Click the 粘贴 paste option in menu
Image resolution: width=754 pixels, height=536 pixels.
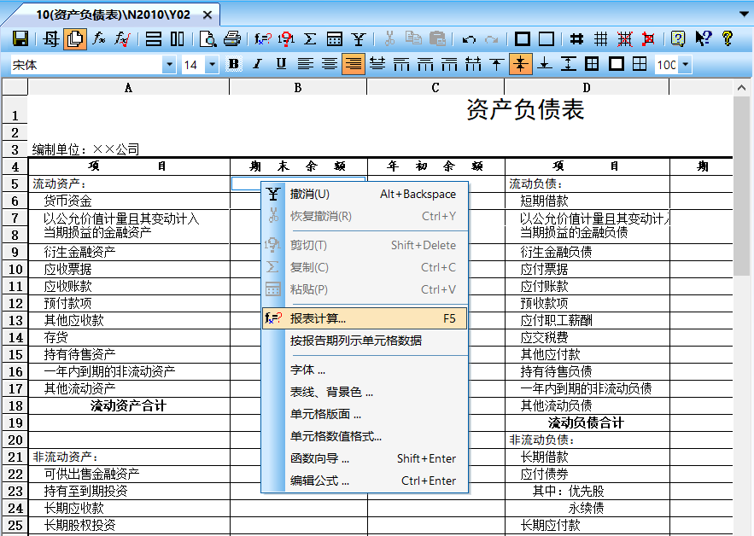tap(342, 288)
